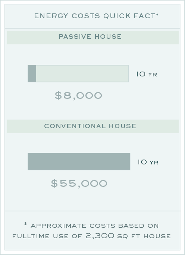Click the $55,000 cost figure
Viewport: 185px width, 255px height.
[79, 183]
